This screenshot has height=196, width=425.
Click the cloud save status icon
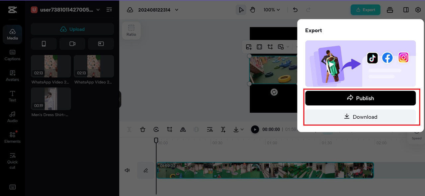coord(130,10)
